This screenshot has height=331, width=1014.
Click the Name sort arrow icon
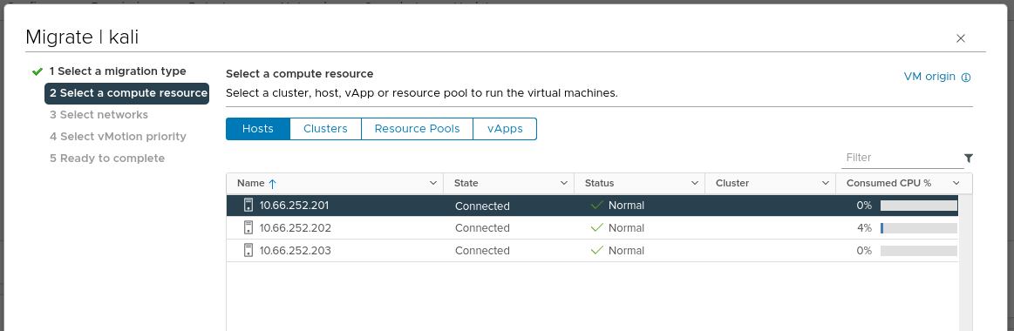click(x=272, y=184)
